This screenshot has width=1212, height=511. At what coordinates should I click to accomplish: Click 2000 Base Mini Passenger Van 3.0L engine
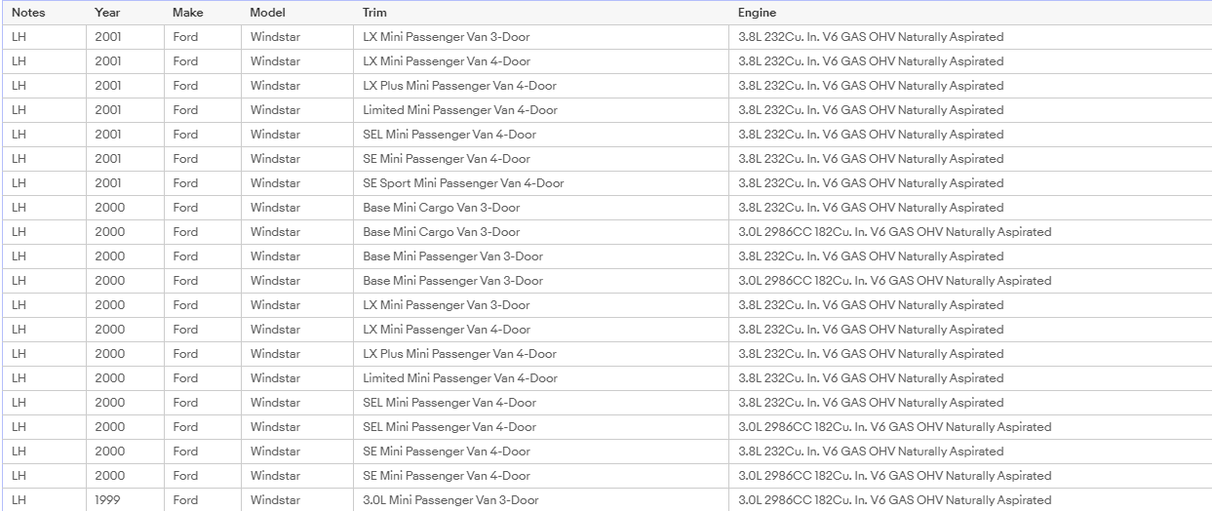(x=894, y=281)
